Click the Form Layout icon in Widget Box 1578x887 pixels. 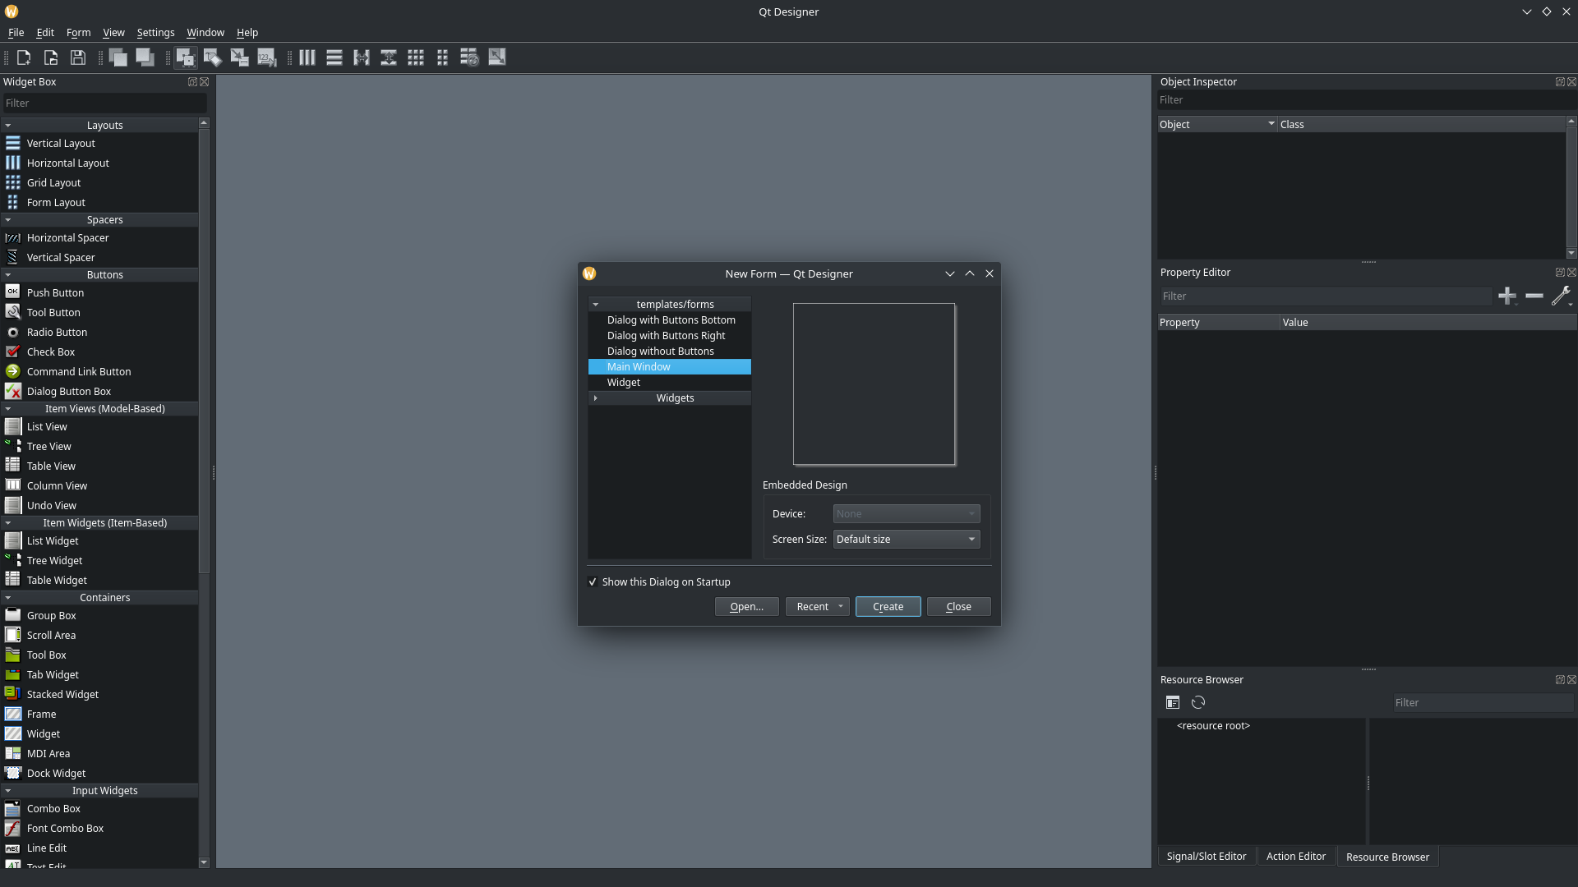click(x=13, y=201)
